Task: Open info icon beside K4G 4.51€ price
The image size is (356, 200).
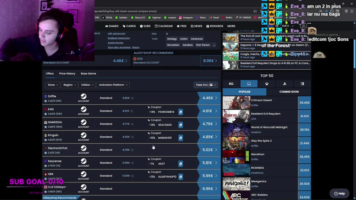Action: pyautogui.click(x=132, y=111)
